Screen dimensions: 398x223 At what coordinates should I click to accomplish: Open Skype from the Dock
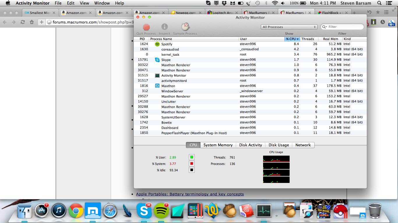(x=144, y=211)
